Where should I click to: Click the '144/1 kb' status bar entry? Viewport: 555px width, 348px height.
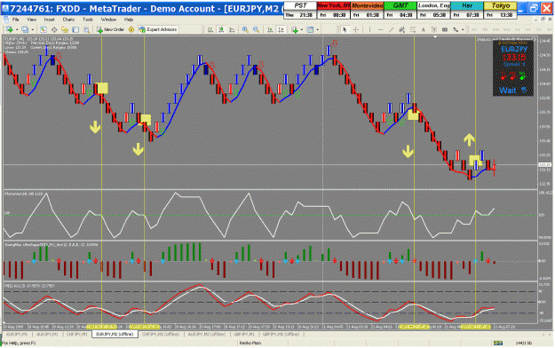(x=524, y=343)
